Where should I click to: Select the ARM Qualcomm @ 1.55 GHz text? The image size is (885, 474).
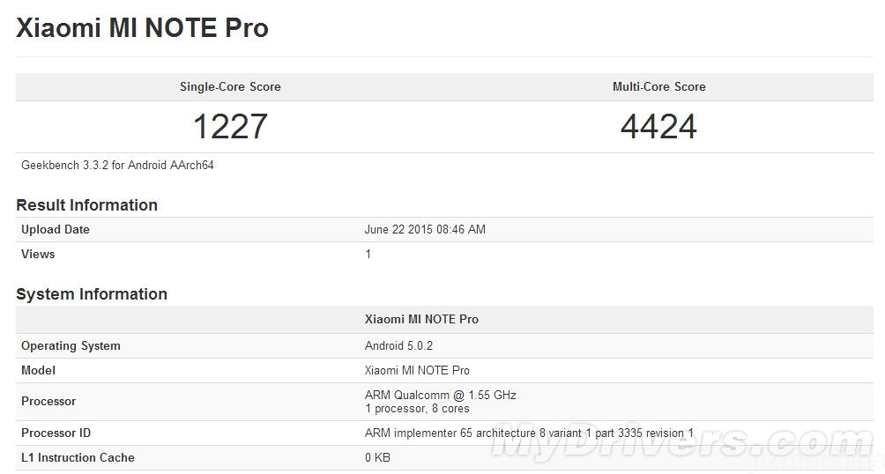coord(440,395)
